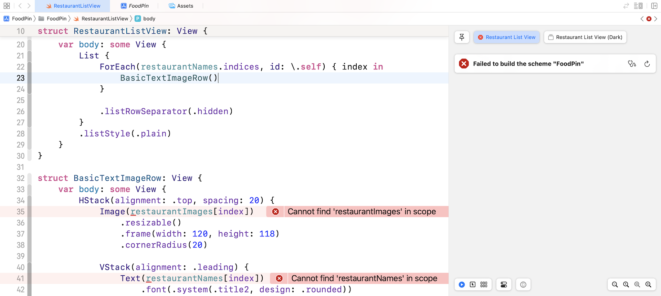661x296 pixels.
Task: Zoom out the preview canvas
Action: pos(615,285)
